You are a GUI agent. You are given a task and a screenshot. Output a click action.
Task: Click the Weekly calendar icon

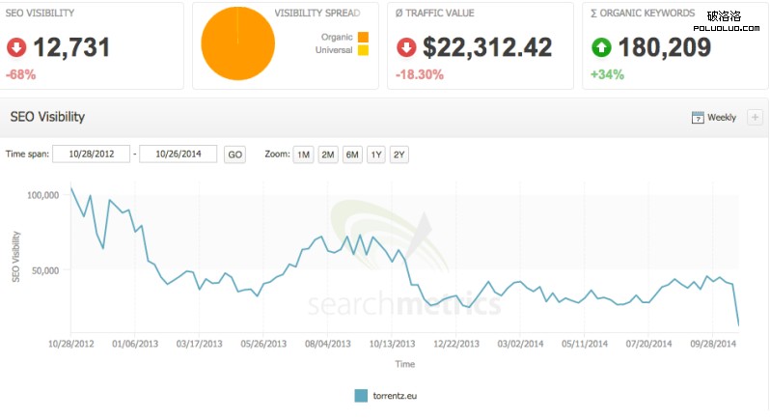698,118
